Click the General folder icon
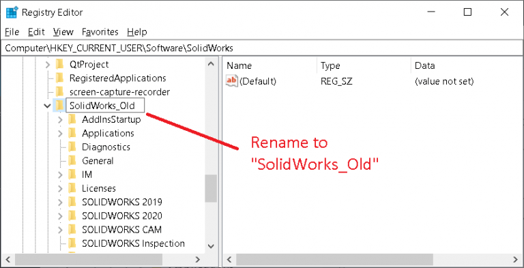 point(72,161)
